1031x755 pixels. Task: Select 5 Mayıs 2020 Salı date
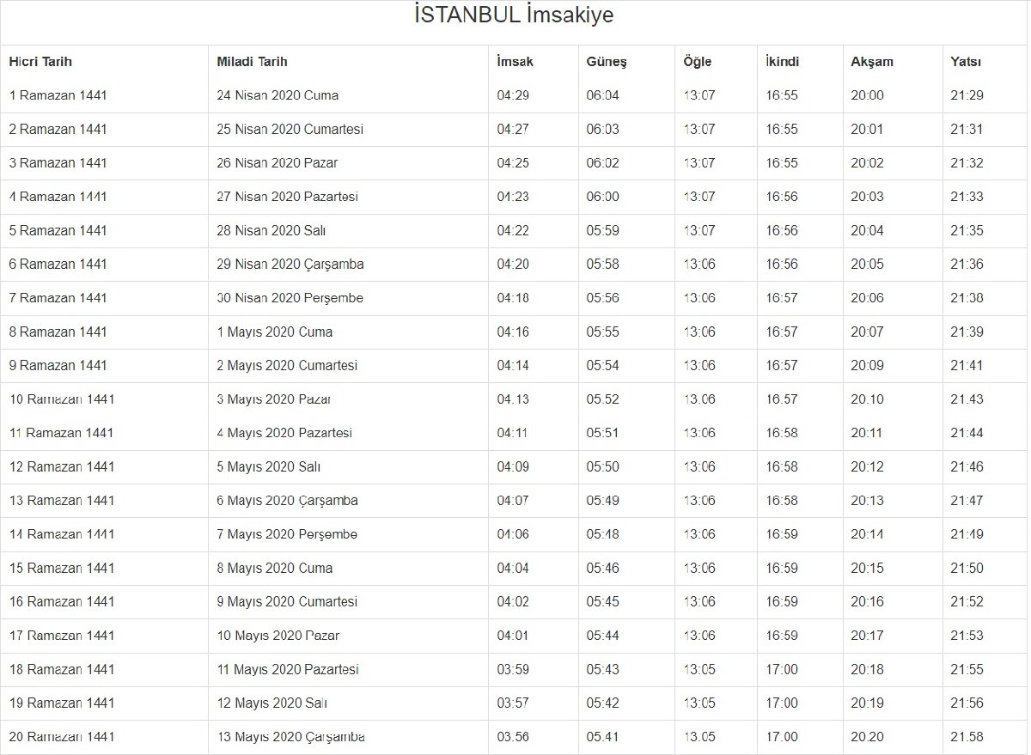[x=268, y=466]
